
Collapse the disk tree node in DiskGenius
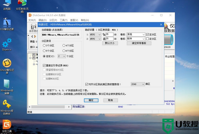[30, 58]
